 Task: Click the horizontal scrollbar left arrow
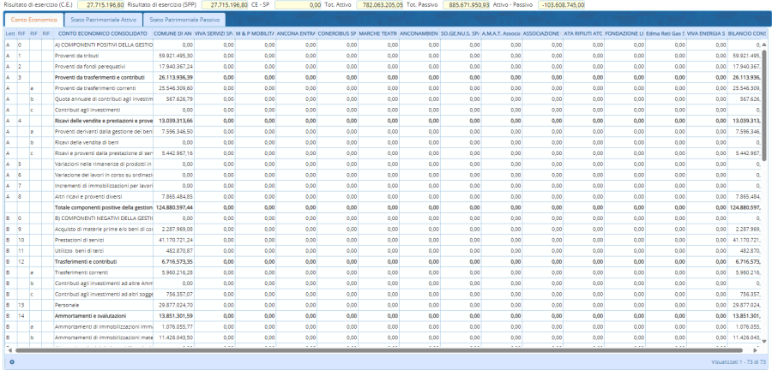click(x=9, y=349)
